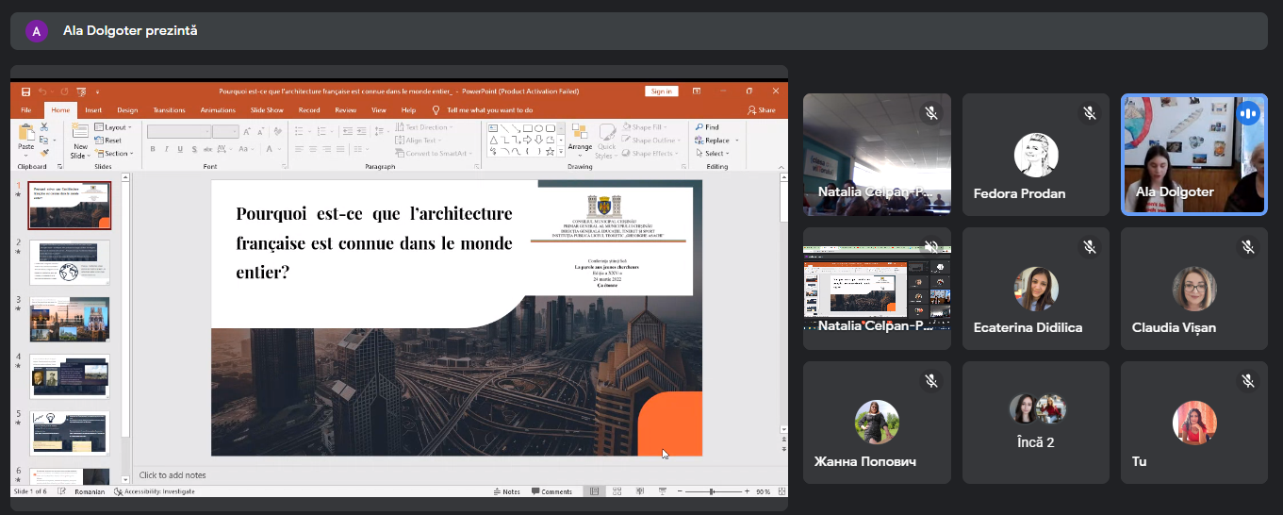Switch to Slide Sorter view
Viewport: 1283px width, 515px height.
[x=615, y=491]
